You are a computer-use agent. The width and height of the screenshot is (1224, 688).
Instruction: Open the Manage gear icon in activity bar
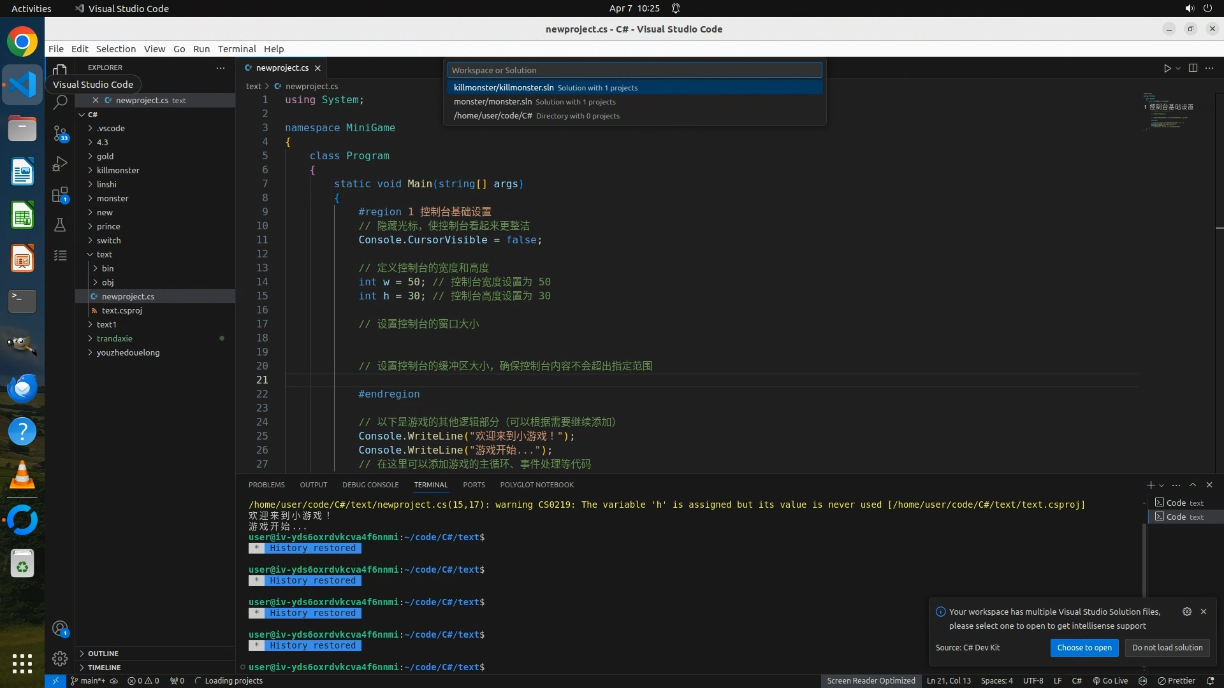pos(60,658)
